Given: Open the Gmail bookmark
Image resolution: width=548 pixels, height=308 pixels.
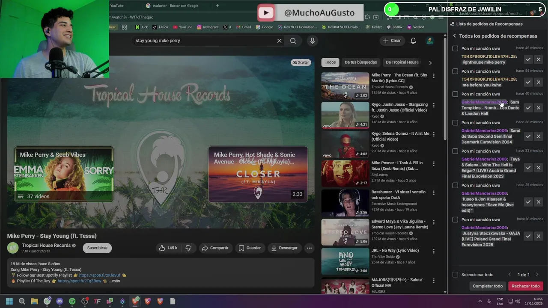Looking at the screenshot, I should (x=244, y=27).
